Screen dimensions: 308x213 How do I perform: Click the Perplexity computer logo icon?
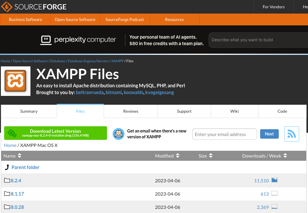click(x=46, y=40)
